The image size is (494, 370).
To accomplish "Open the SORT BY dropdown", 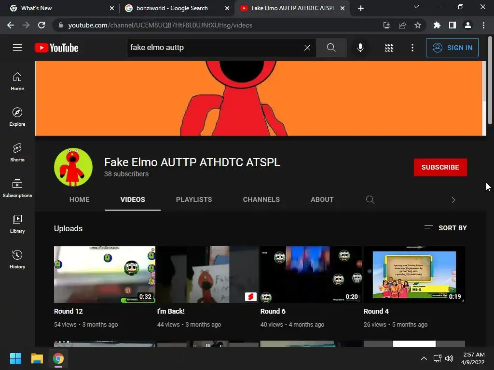I will pos(445,228).
